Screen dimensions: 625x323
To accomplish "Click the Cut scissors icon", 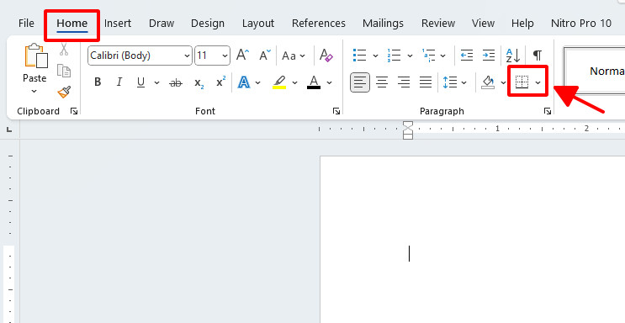I will pos(64,50).
